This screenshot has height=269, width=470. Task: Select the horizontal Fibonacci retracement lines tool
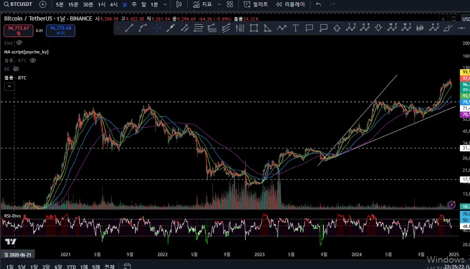[198, 28]
